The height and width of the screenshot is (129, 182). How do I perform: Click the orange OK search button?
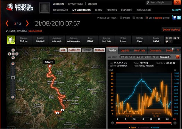(177, 2)
